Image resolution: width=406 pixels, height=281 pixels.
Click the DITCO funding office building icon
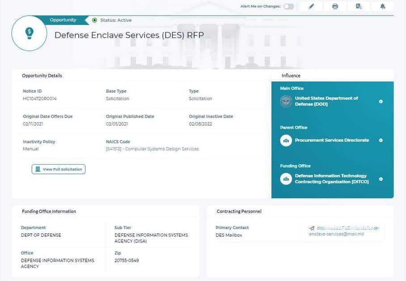pos(286,179)
